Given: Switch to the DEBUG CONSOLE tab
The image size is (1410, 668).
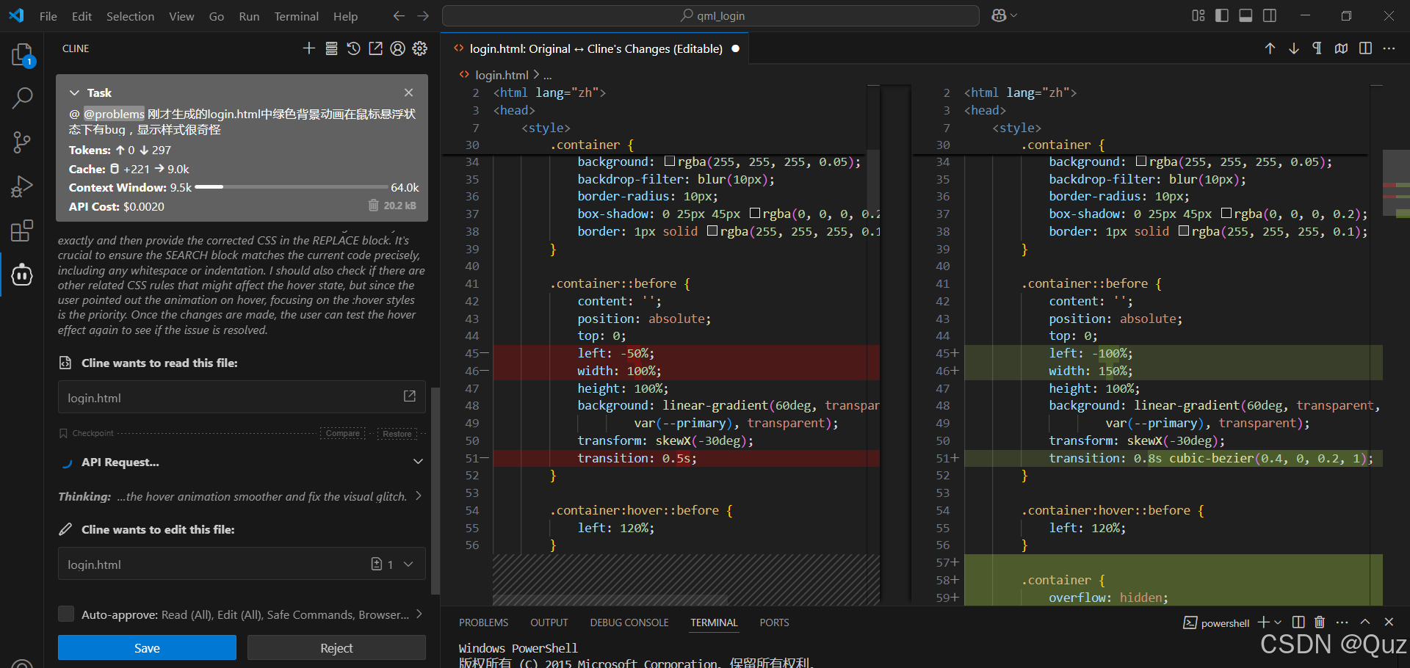Looking at the screenshot, I should point(629,622).
